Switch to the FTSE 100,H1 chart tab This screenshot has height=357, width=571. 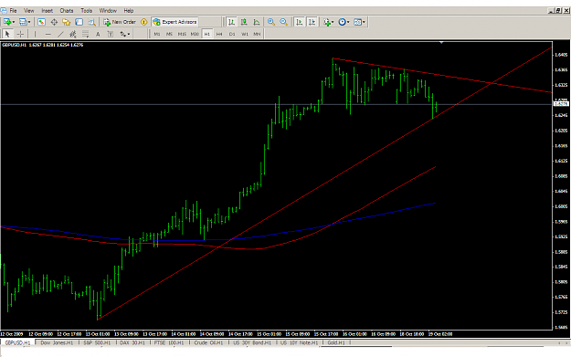169,342
